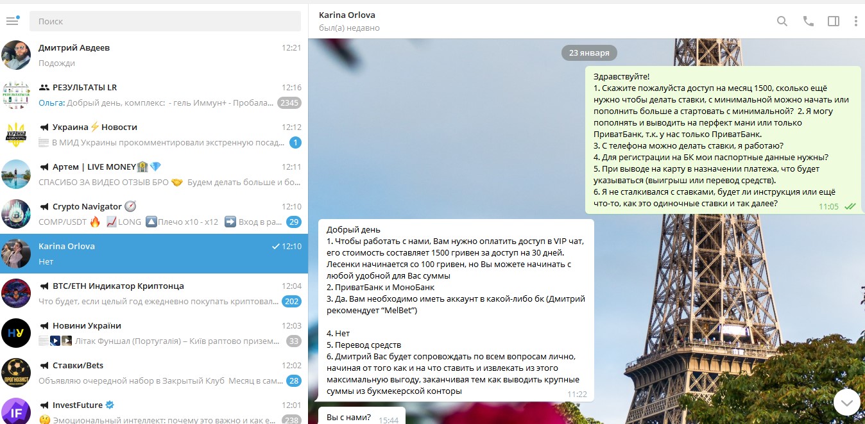Click the 2345 unread badge on РЕЗУЛЬТАТЫ LR
The height and width of the screenshot is (424, 865).
[x=289, y=103]
